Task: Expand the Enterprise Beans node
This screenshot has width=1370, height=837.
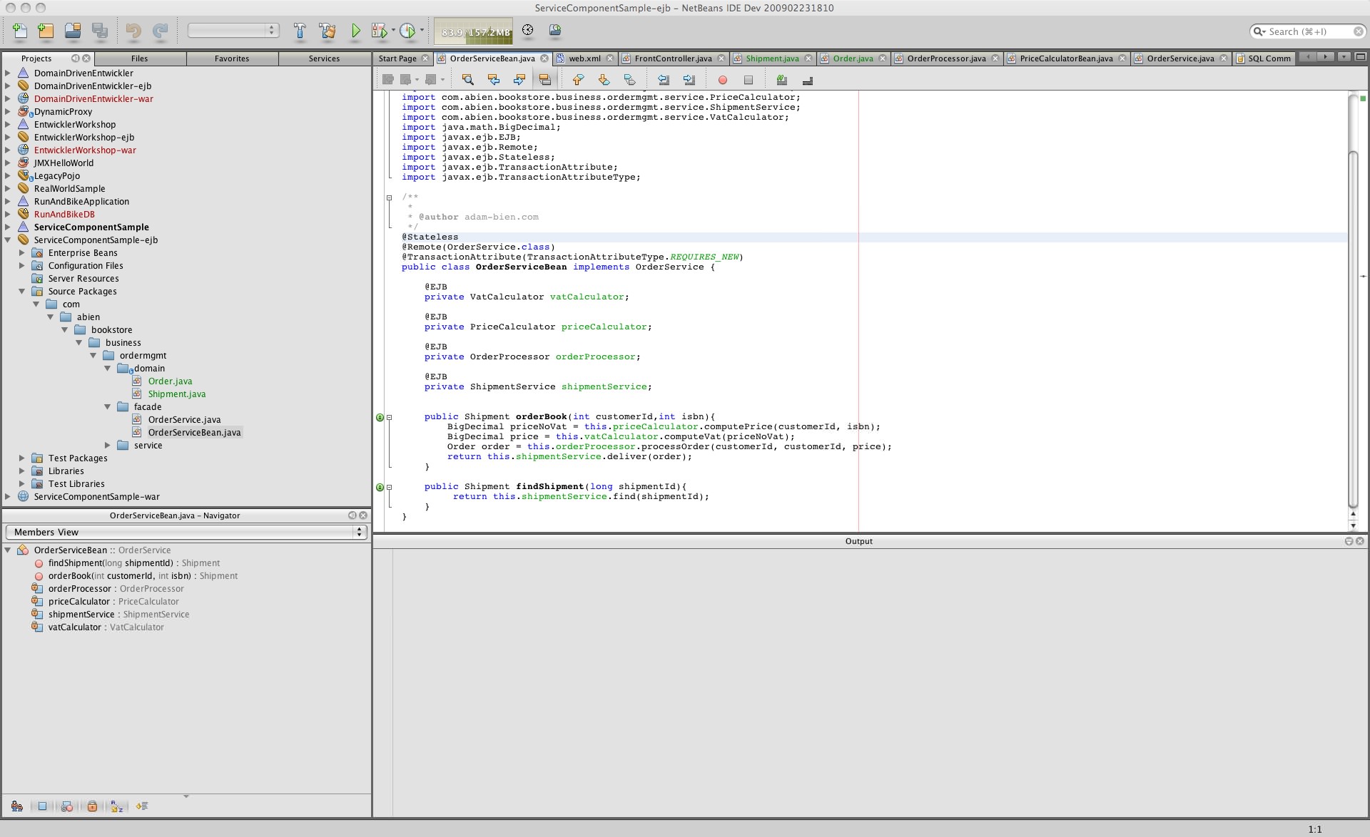Action: pos(21,252)
